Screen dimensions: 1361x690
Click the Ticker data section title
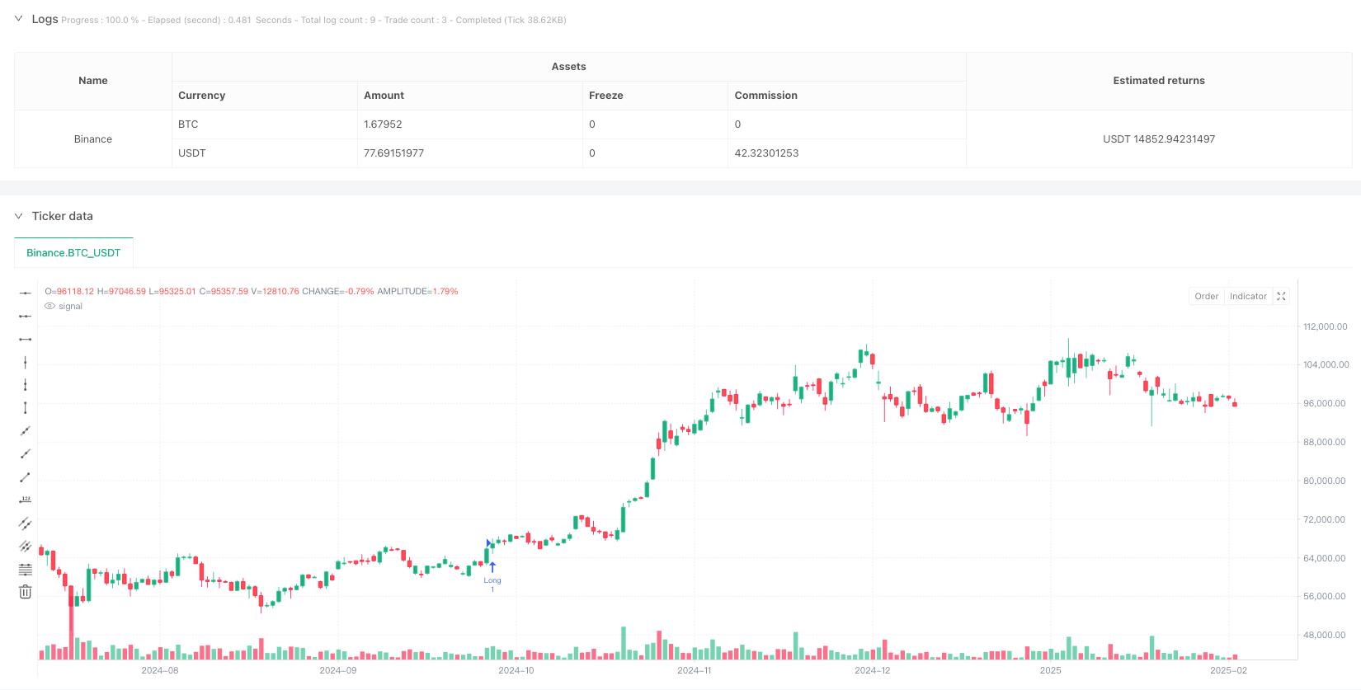pos(63,216)
